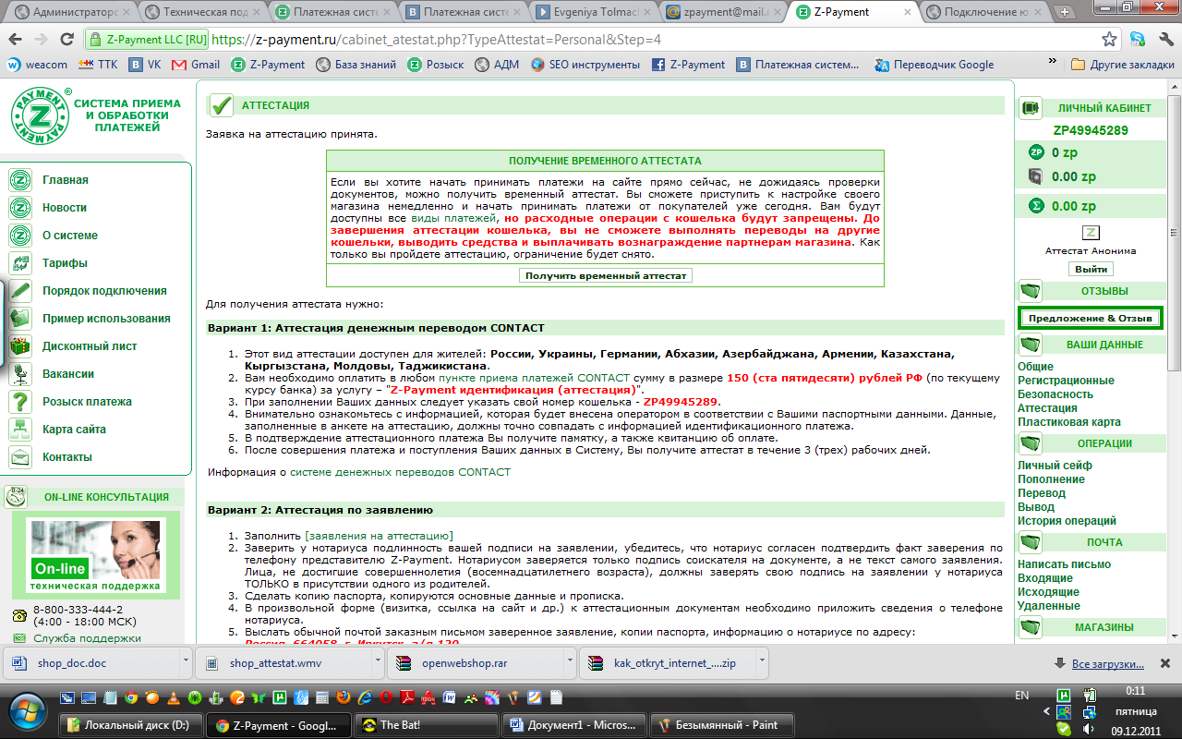The width and height of the screenshot is (1182, 739).
Task: Open the Безопасность link in Ваши данные
Action: [x=1055, y=394]
